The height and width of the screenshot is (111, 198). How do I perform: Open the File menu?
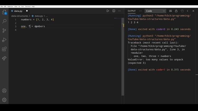(x=2, y=6)
